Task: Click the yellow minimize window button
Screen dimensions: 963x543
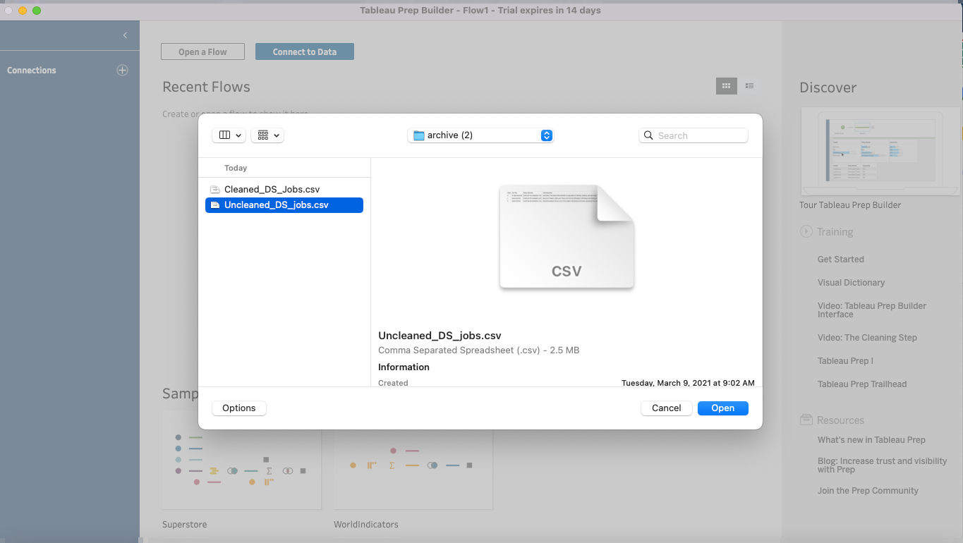Action: pos(23,11)
